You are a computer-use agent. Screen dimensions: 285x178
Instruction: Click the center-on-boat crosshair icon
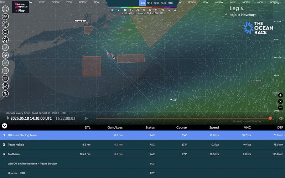point(5,32)
